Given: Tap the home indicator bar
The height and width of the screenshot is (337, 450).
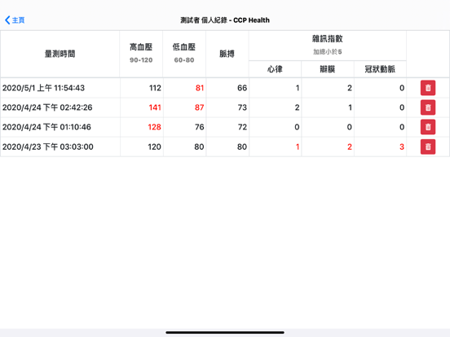Looking at the screenshot, I should coord(225,332).
